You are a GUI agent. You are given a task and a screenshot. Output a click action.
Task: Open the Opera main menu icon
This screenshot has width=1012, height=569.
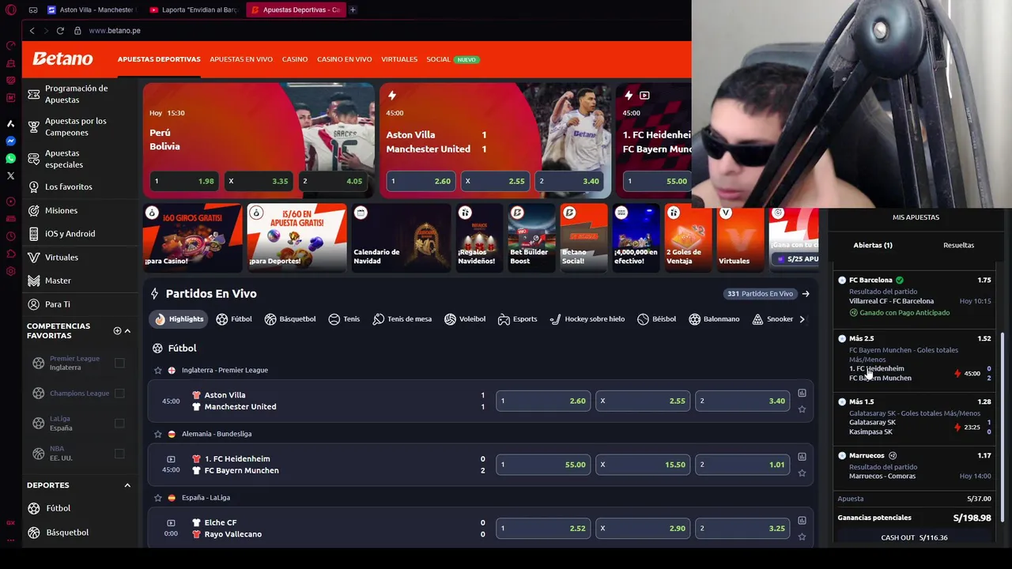tap(10, 9)
